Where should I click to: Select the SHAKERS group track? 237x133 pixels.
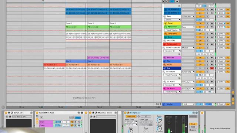coord(172,41)
